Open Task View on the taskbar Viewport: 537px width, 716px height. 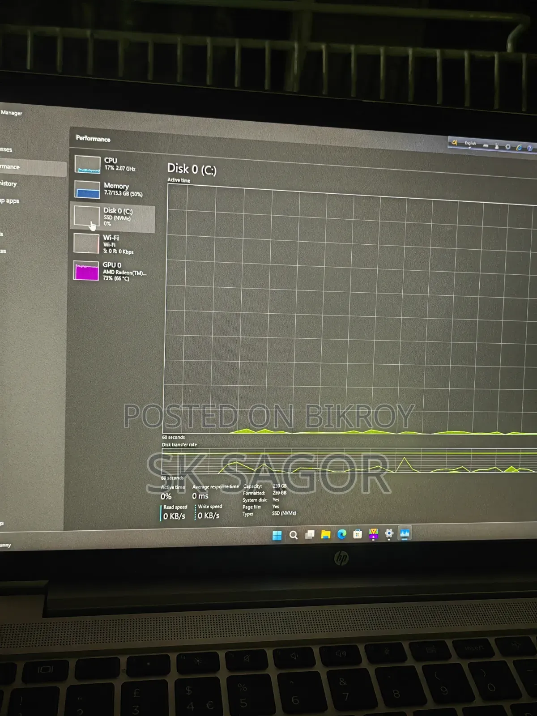[310, 534]
